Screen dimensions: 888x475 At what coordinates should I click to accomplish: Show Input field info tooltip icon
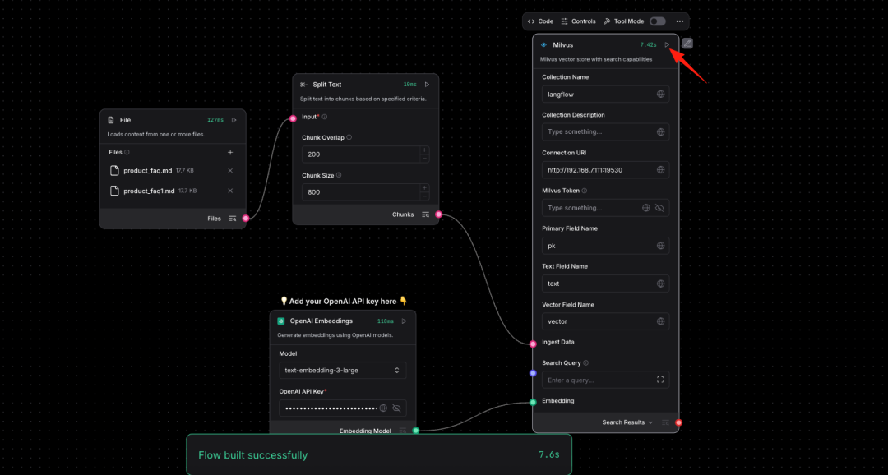coord(325,117)
